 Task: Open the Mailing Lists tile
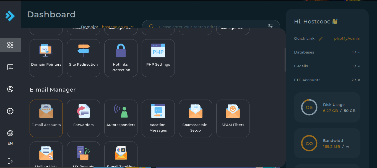(46, 154)
